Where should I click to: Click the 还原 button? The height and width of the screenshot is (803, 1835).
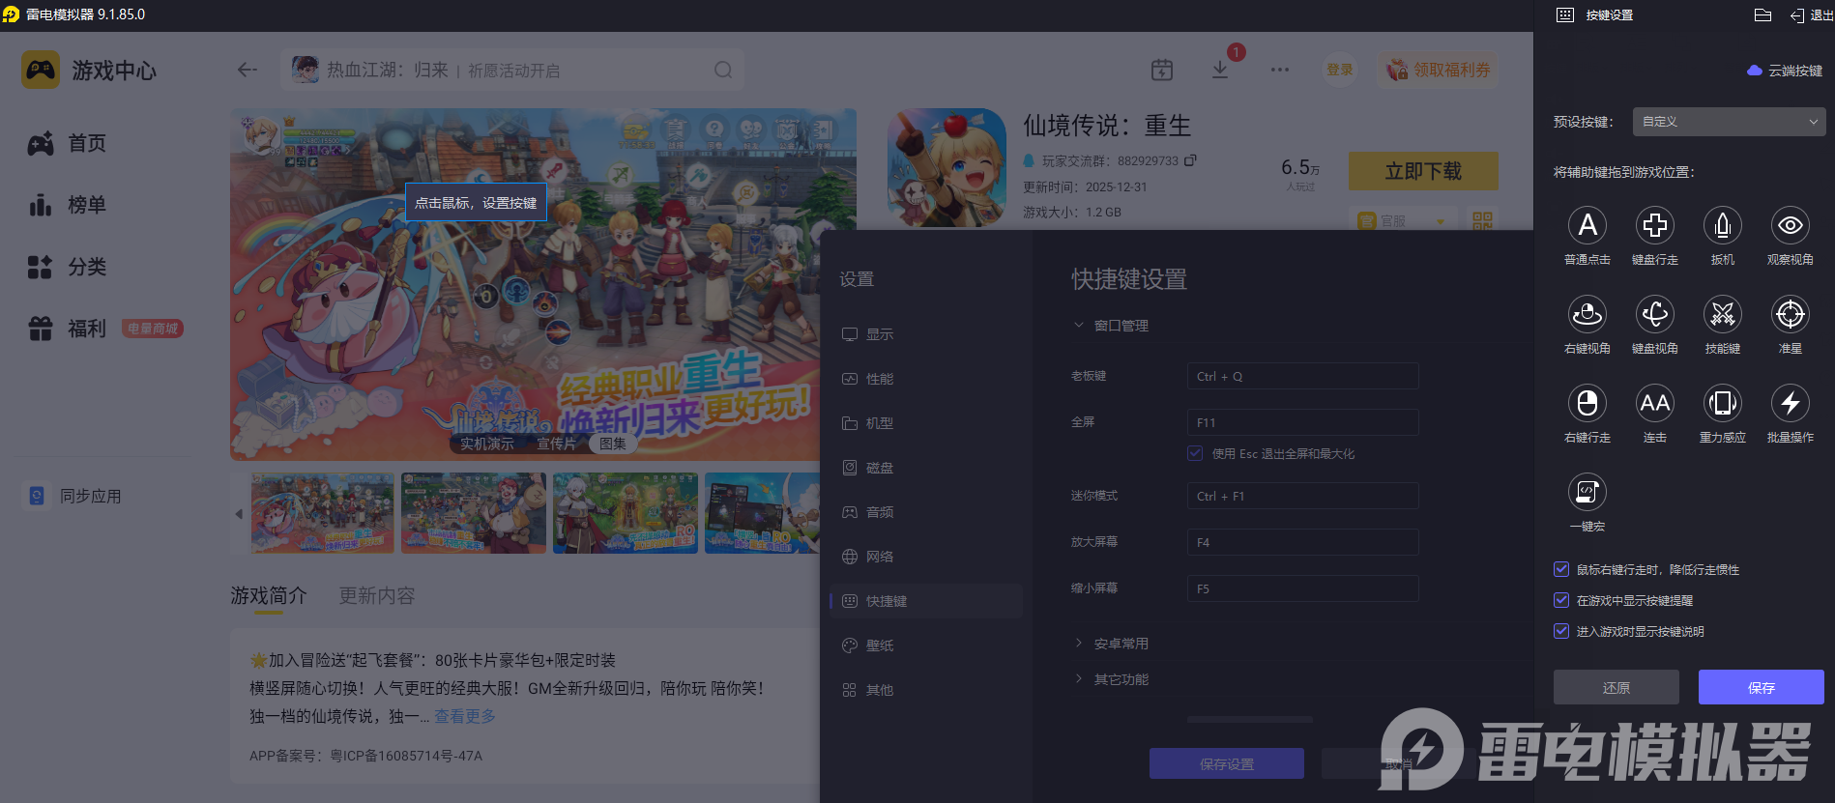coord(1617,687)
